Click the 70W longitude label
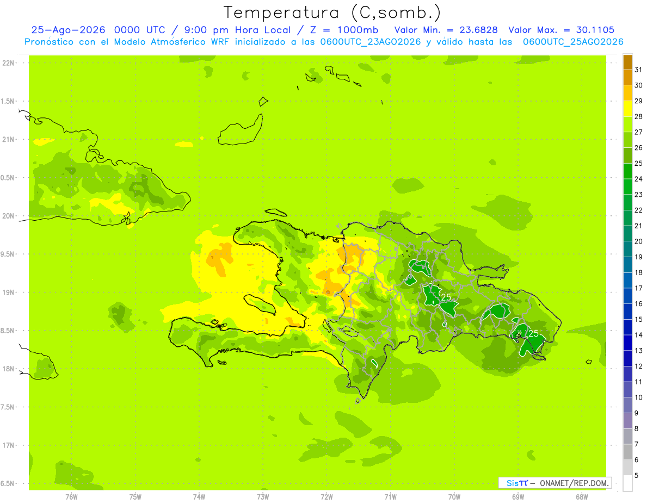The height and width of the screenshot is (504, 653). [x=454, y=497]
